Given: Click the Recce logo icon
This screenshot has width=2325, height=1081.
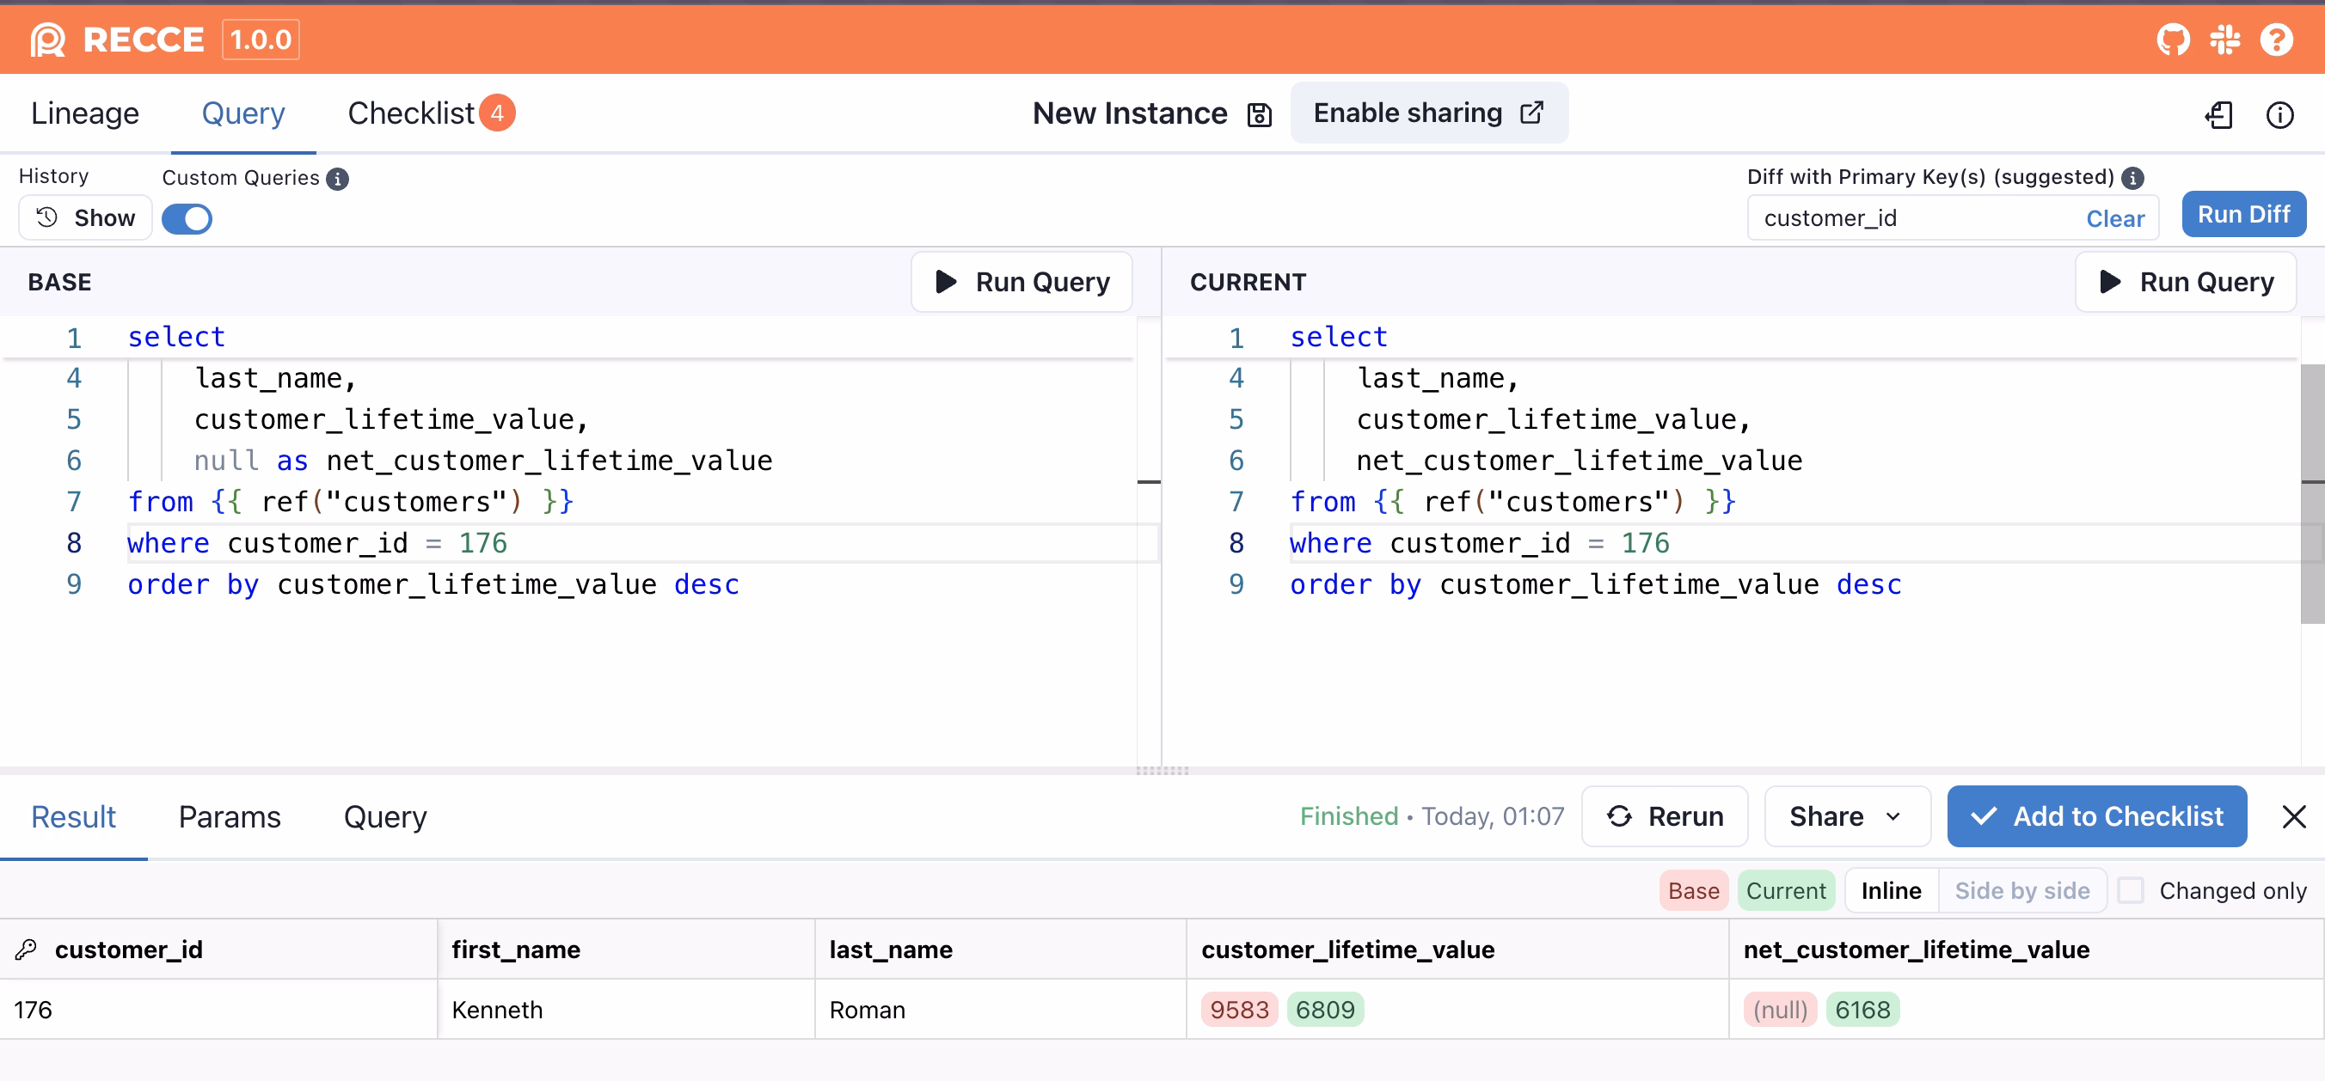Looking at the screenshot, I should [x=48, y=40].
